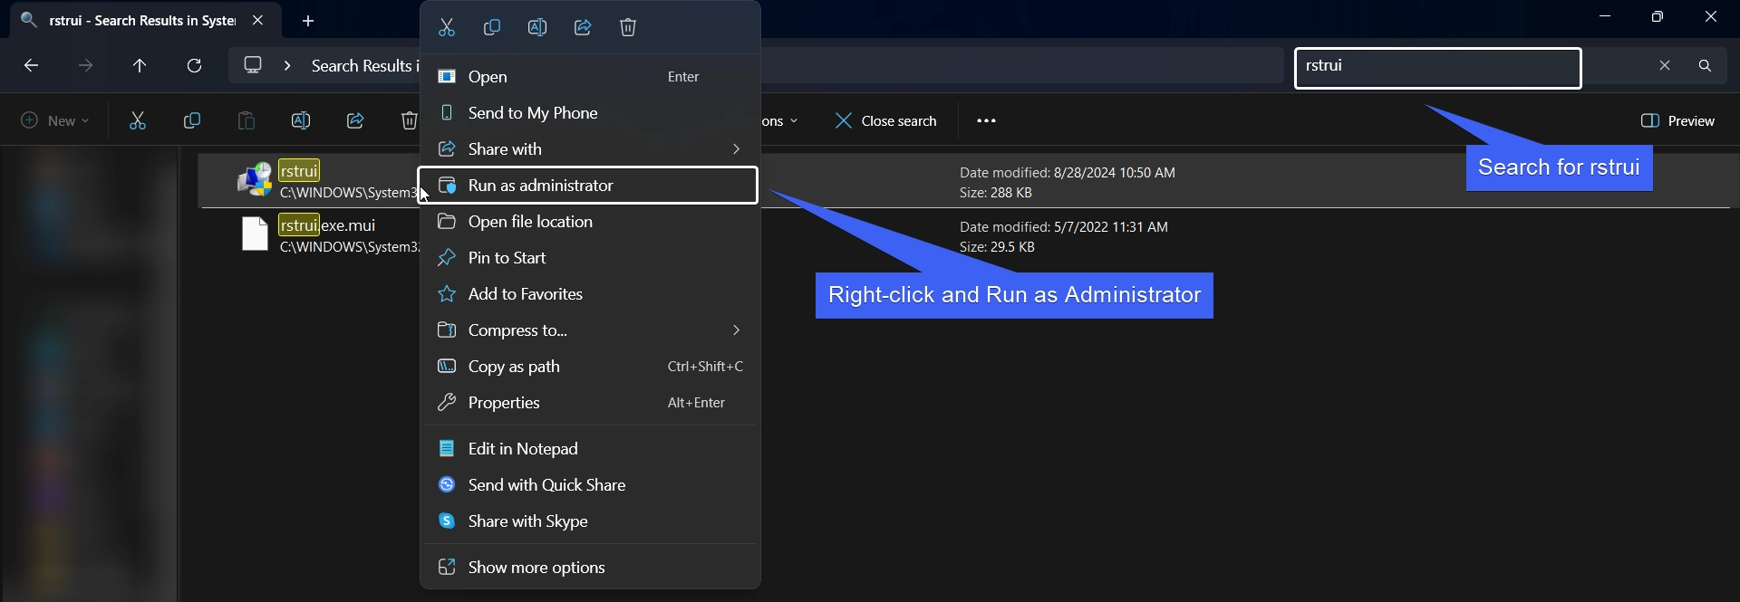This screenshot has width=1740, height=602.
Task: Click the Copy icon in the context menu
Action: (492, 28)
